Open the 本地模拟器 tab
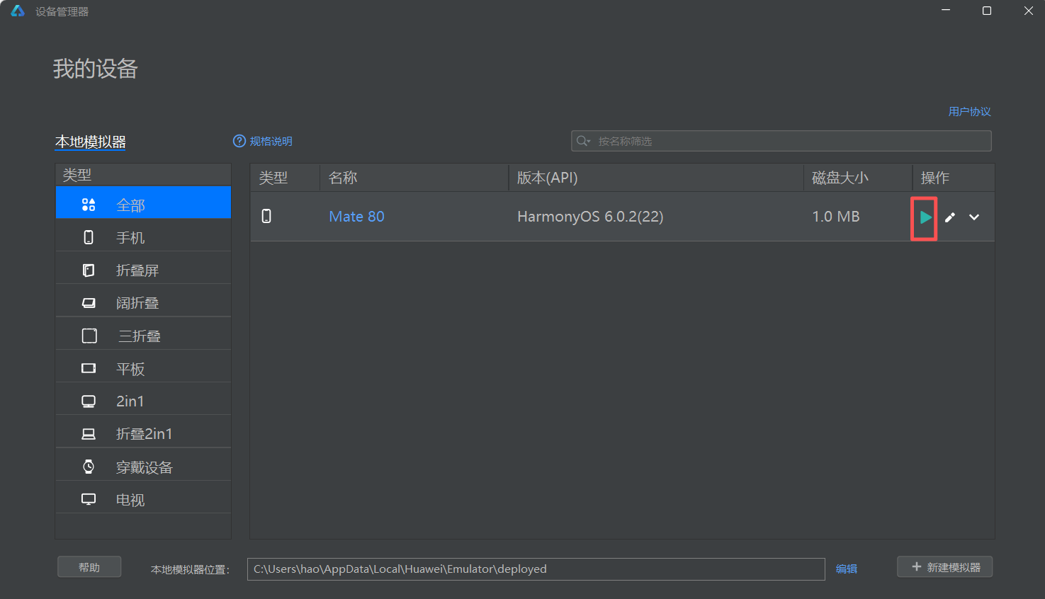Screen dimensions: 1045x599 pyautogui.click(x=91, y=142)
